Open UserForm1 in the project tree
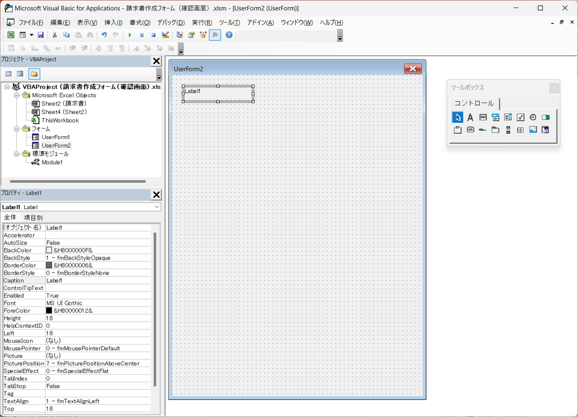The height and width of the screenshot is (417, 578). (x=55, y=137)
